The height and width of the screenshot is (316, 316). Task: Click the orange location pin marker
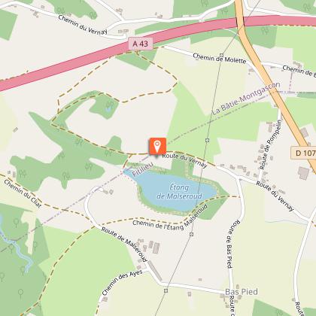157,147
